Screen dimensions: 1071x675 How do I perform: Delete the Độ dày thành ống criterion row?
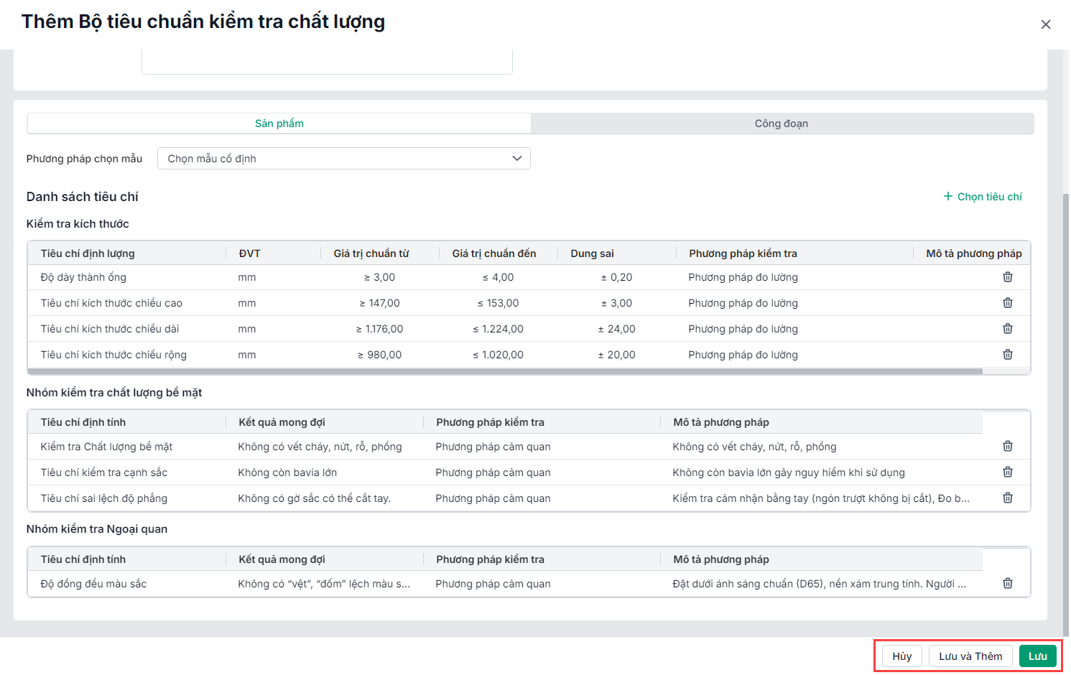pyautogui.click(x=1007, y=277)
